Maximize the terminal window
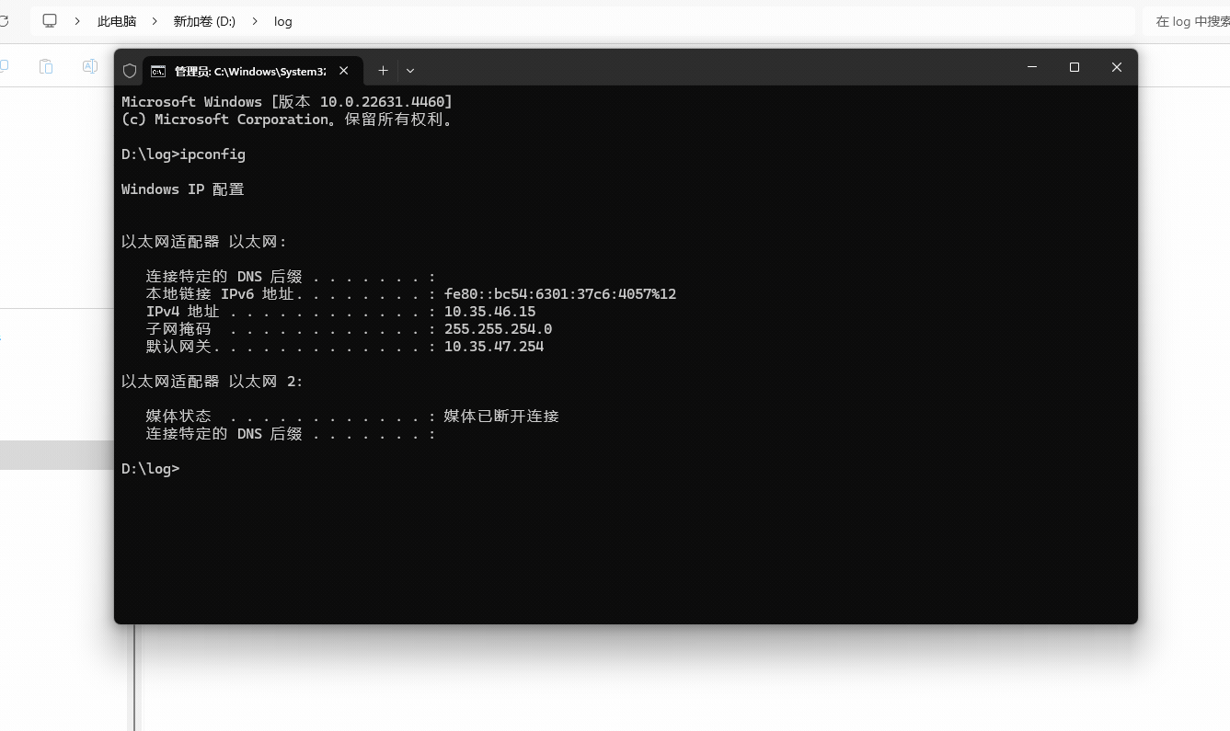This screenshot has height=731, width=1230. (1075, 67)
